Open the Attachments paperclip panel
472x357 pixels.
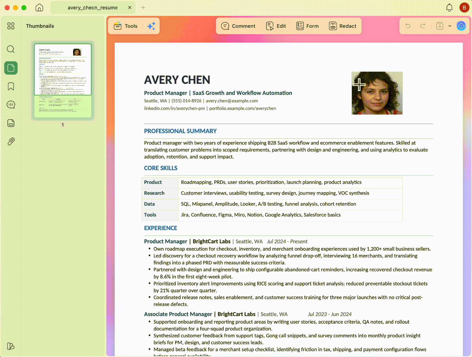click(x=11, y=141)
